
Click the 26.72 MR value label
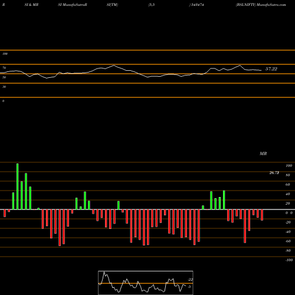click(274, 173)
